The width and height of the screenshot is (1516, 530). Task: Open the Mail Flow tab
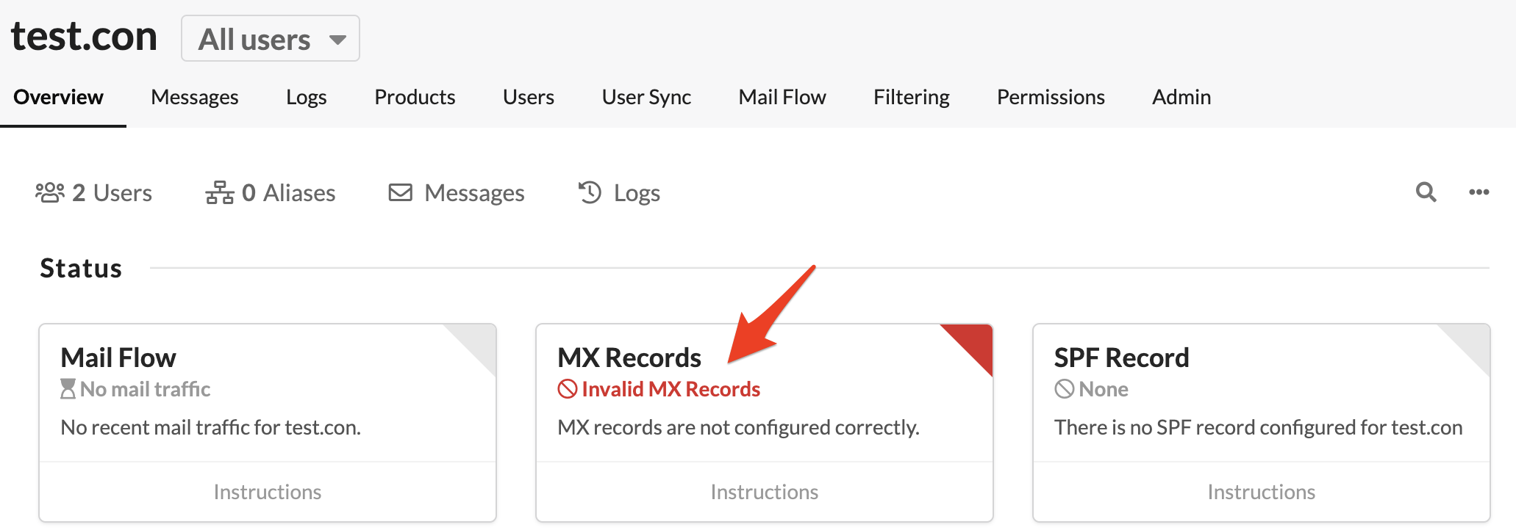tap(782, 97)
